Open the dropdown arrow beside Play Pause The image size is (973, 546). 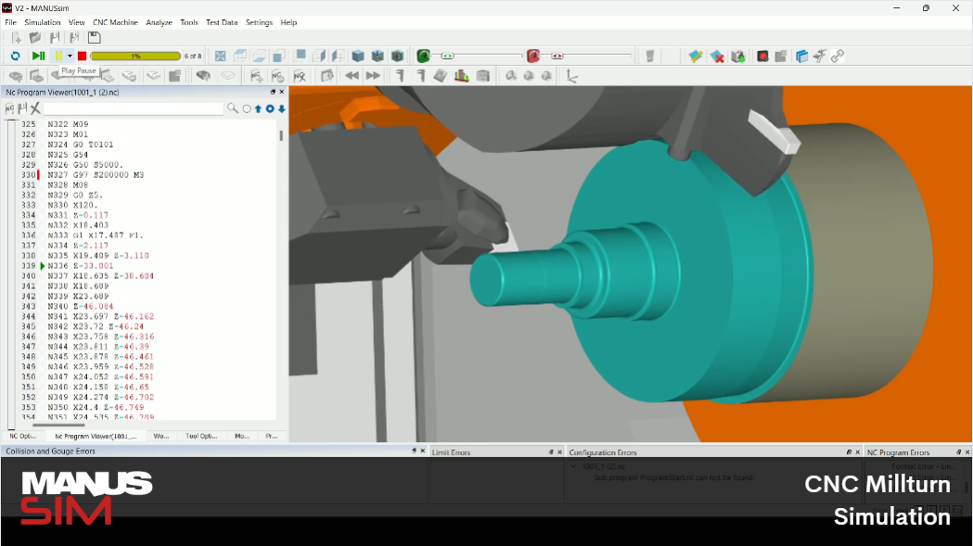click(x=70, y=56)
